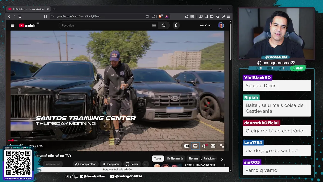Viewport: 323px width, 182px height.
Task: Click the @lucasquaresma22 handle text
Action: point(276,63)
